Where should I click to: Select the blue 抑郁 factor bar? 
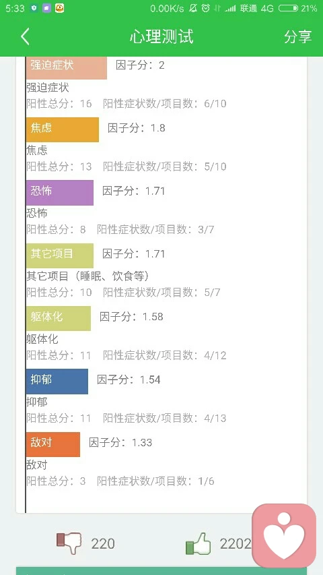tap(57, 382)
